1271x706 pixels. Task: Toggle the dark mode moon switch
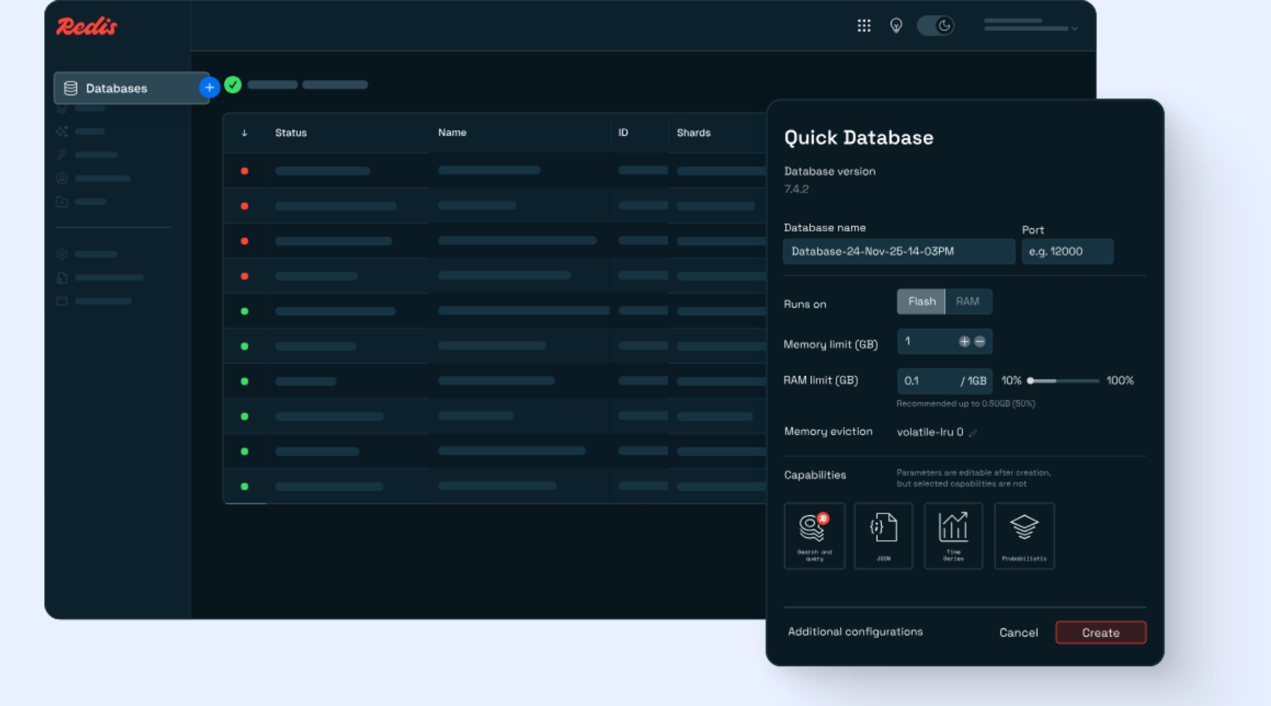pos(936,25)
